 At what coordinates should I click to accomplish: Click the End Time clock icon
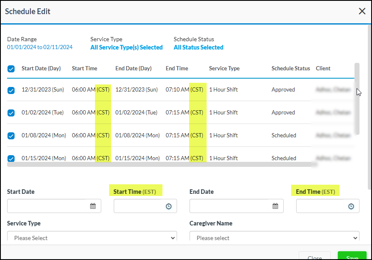pyautogui.click(x=351, y=206)
